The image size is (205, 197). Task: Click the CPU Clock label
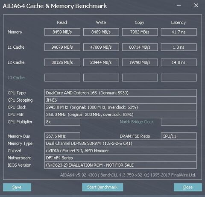17,107
